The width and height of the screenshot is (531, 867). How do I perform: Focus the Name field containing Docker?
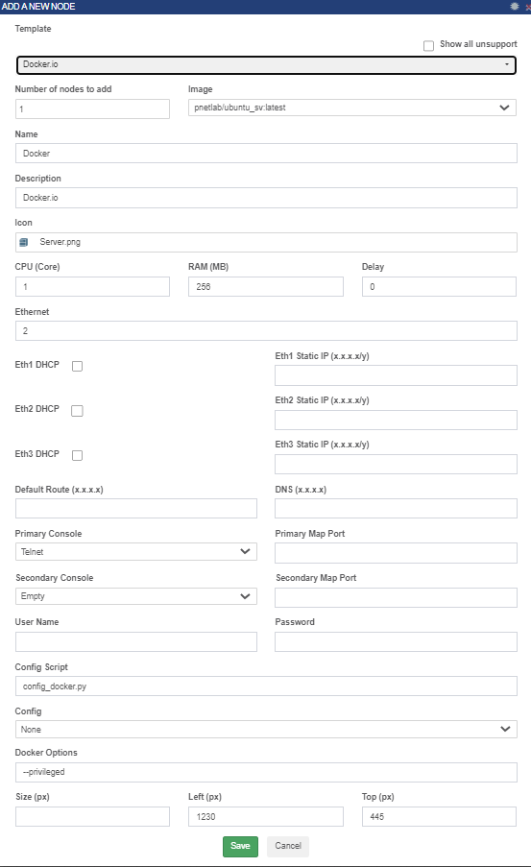click(266, 154)
